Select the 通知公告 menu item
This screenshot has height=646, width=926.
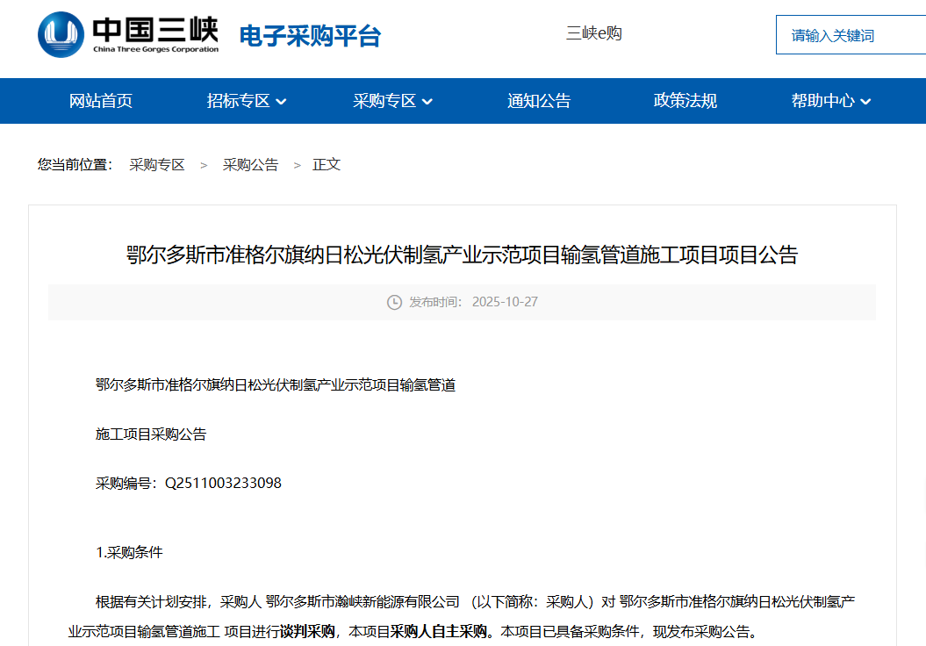point(539,101)
